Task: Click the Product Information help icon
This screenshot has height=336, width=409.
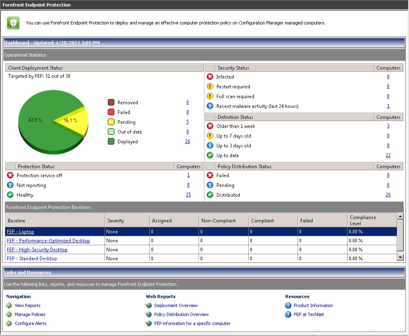Action: point(288,305)
